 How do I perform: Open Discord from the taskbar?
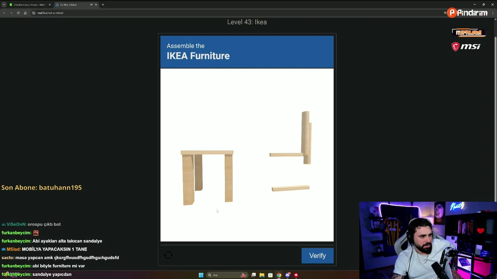(287, 275)
